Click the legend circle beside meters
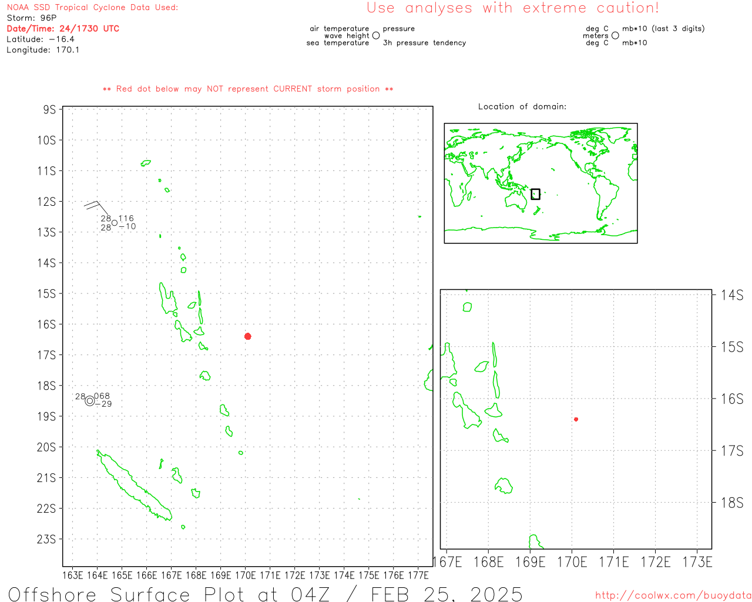The width and height of the screenshot is (752, 602). coord(615,35)
